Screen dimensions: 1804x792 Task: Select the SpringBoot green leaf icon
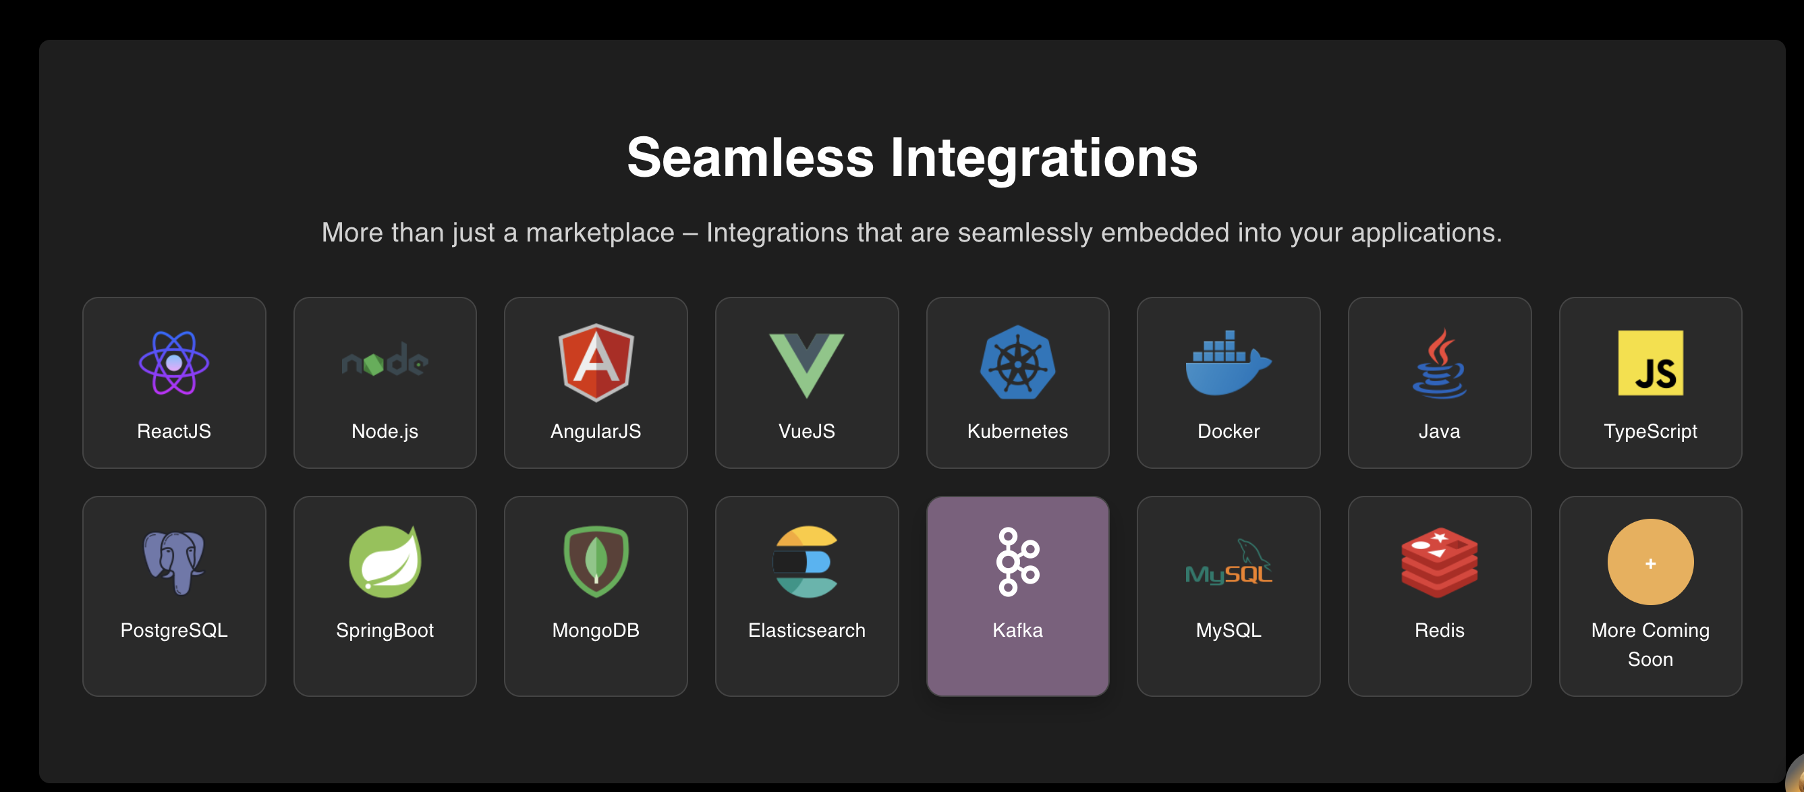pyautogui.click(x=385, y=561)
